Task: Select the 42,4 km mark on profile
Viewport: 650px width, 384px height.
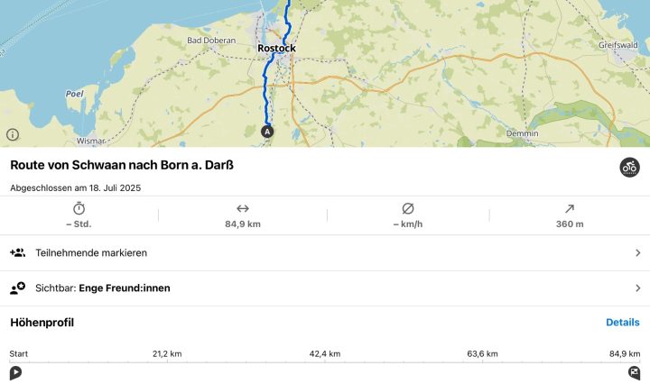Action: click(325, 353)
